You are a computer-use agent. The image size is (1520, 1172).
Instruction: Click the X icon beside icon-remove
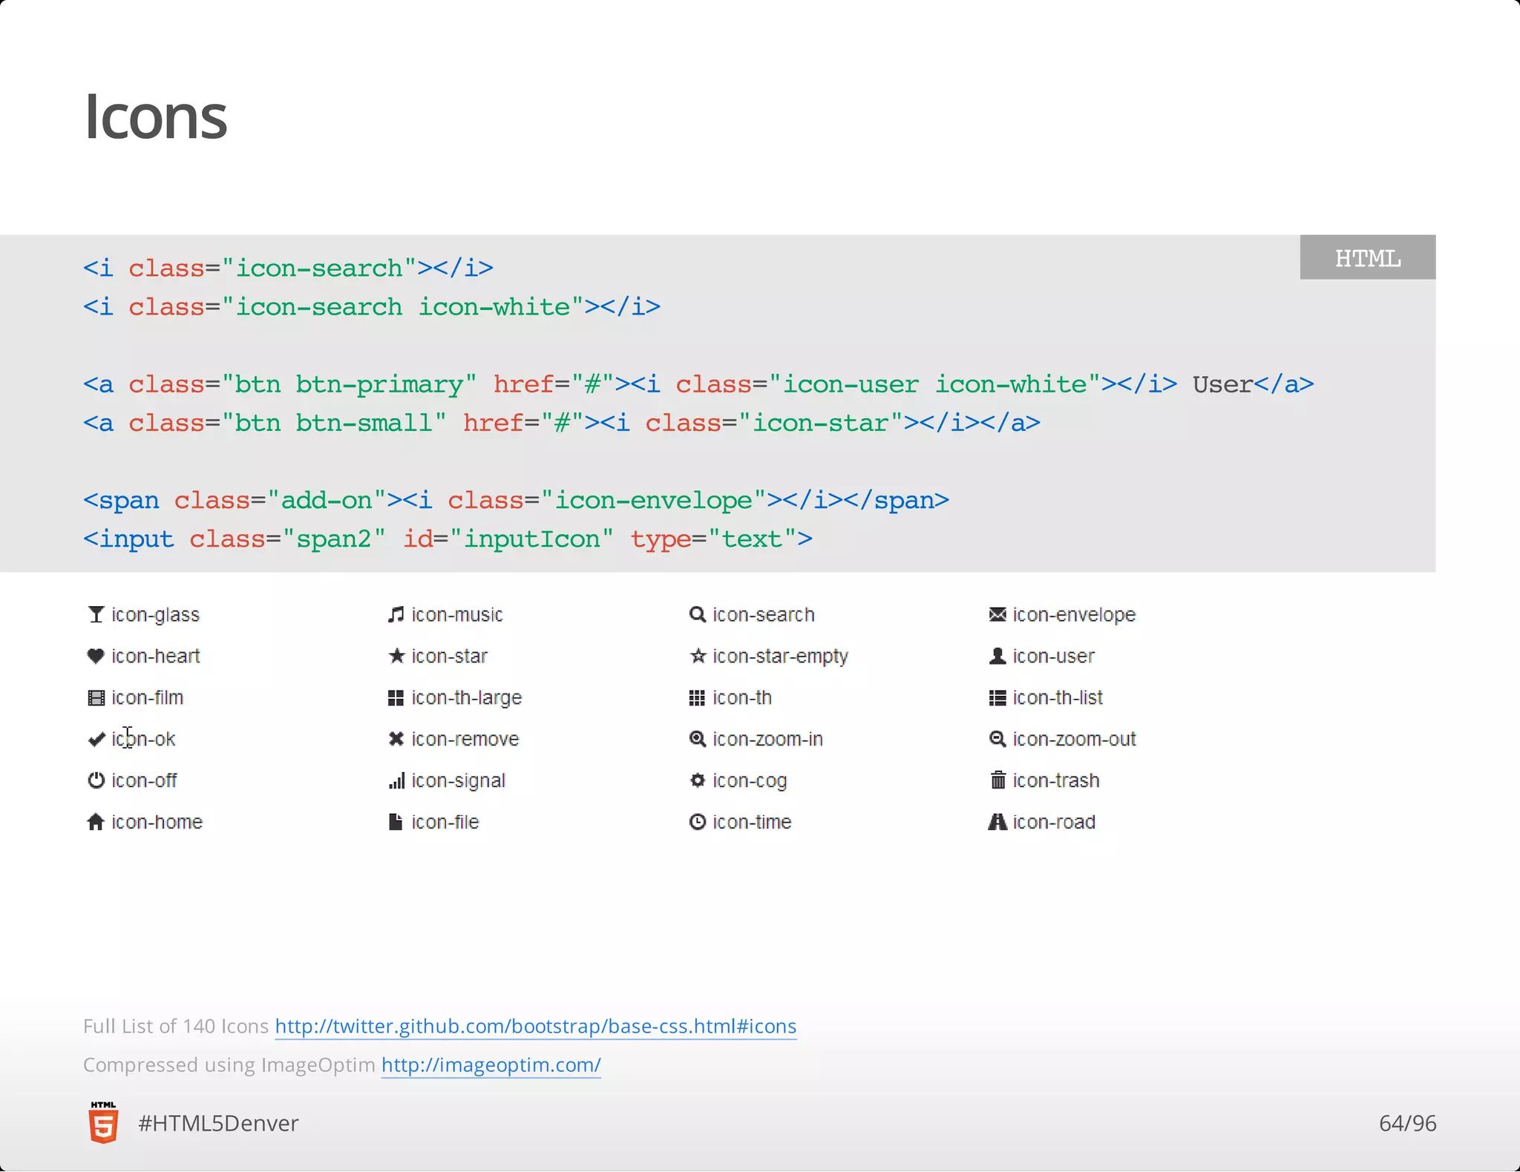396,739
